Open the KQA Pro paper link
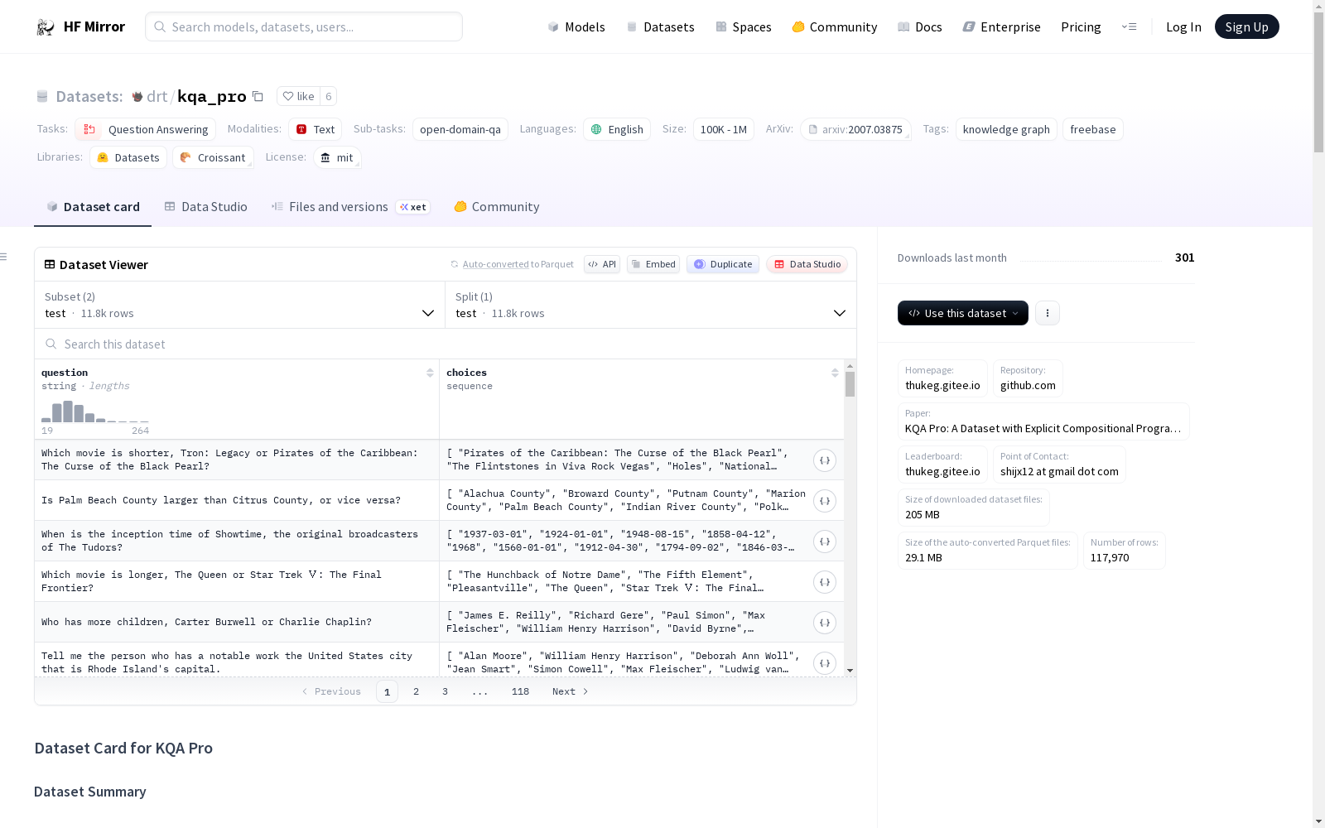This screenshot has height=828, width=1325. pos(1043,421)
